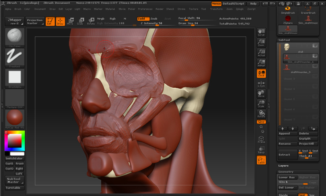Viewport: 326px width, 196px height.
Task: Click the Scroll canvas icon
Action: tap(261, 33)
